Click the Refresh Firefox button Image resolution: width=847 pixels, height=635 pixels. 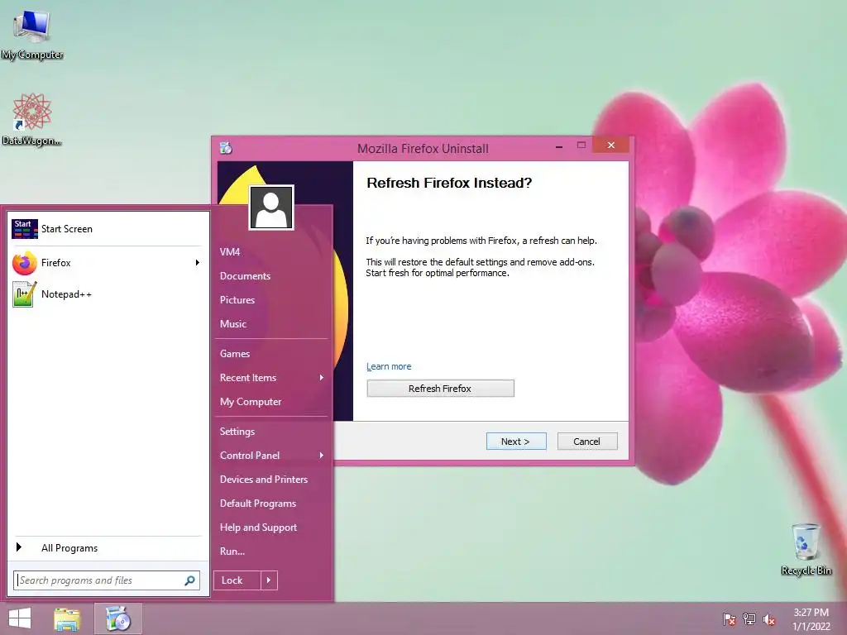[440, 389]
